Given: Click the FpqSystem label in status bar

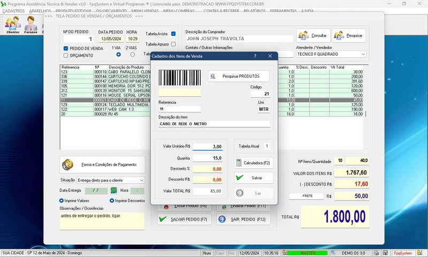Looking at the screenshot, I should click(x=403, y=253).
